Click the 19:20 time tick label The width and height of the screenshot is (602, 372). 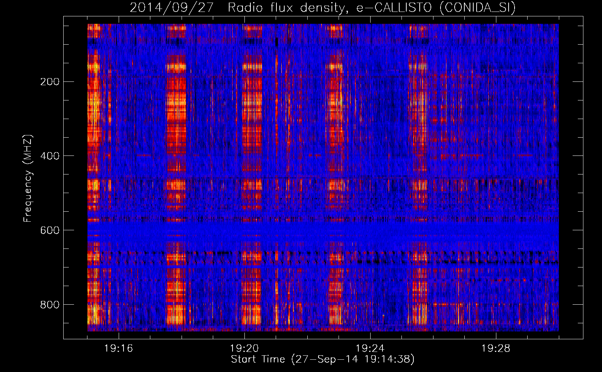click(244, 349)
